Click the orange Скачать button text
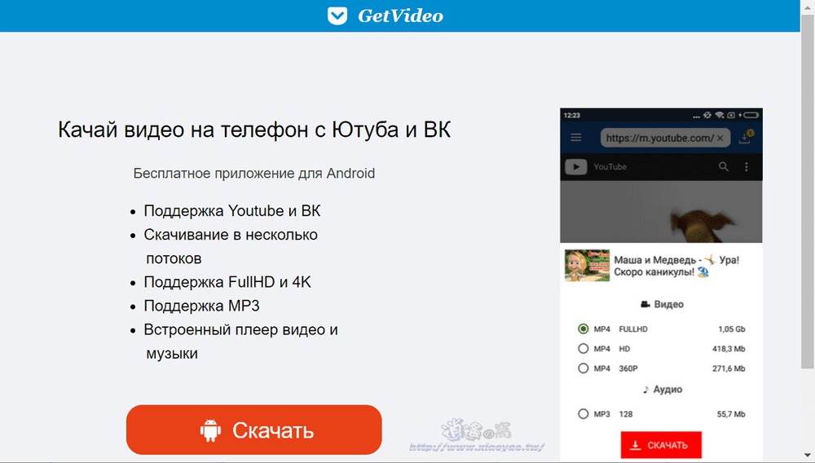The height and width of the screenshot is (463, 815). pyautogui.click(x=273, y=430)
